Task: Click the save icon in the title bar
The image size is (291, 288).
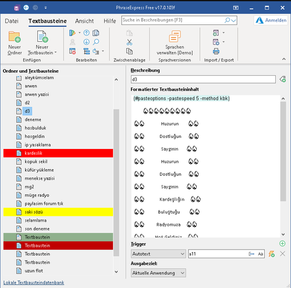Action: (x=17, y=8)
